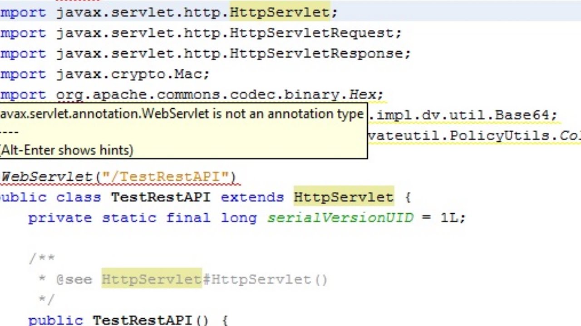Click the highlighted HttpServlet in the Javadoc @see line
Viewport: 581px width, 326px height.
tap(151, 279)
